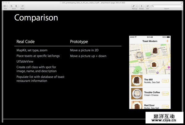Click the 0.4 mi distance badge
The image size is (185, 125).
[165, 93]
